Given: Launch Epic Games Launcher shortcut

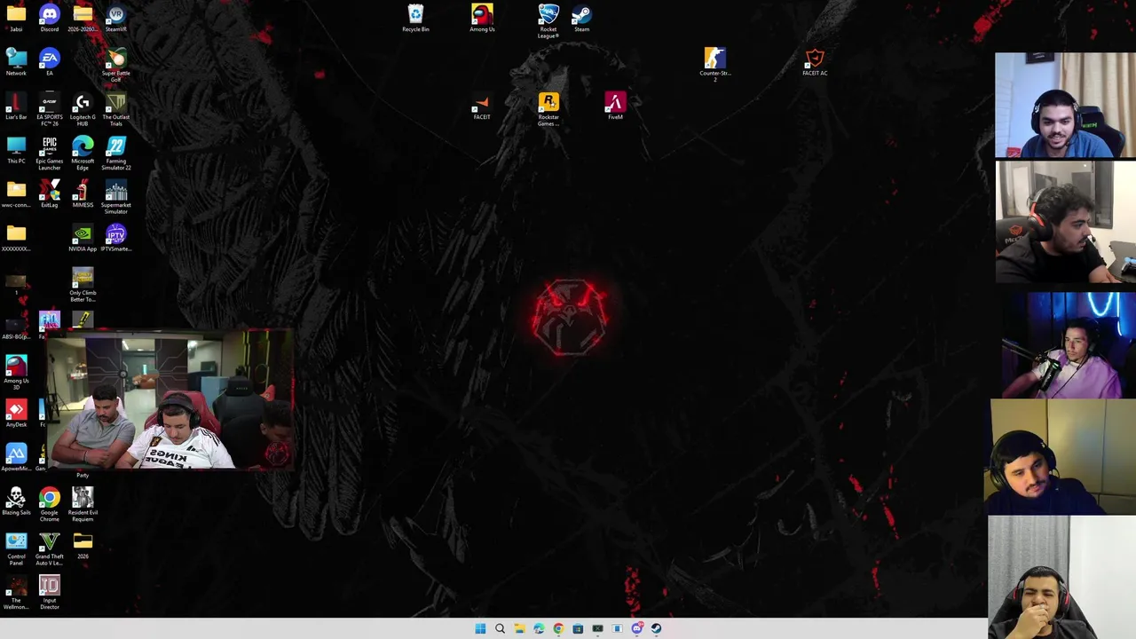Looking at the screenshot, I should click(x=50, y=153).
